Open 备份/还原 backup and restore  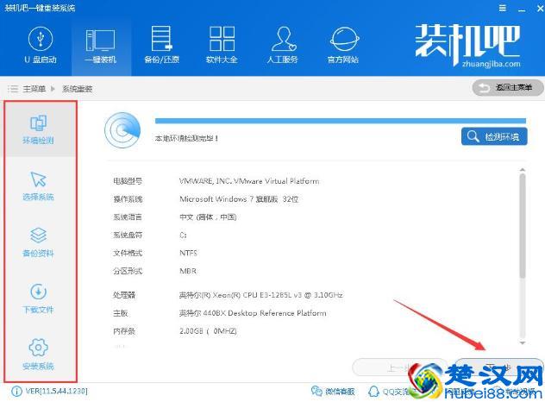coord(161,45)
